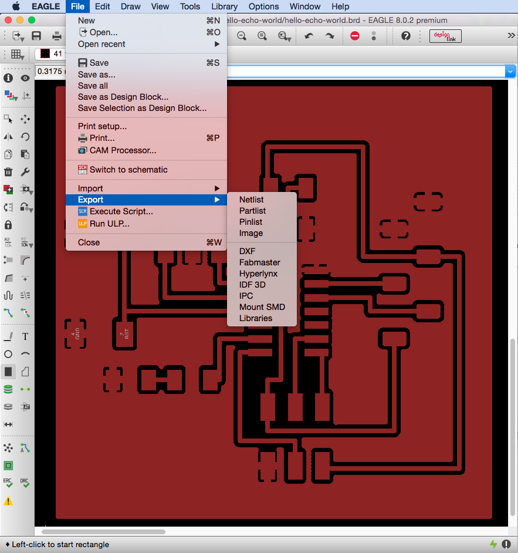Select the Group selection tool

tap(8, 119)
